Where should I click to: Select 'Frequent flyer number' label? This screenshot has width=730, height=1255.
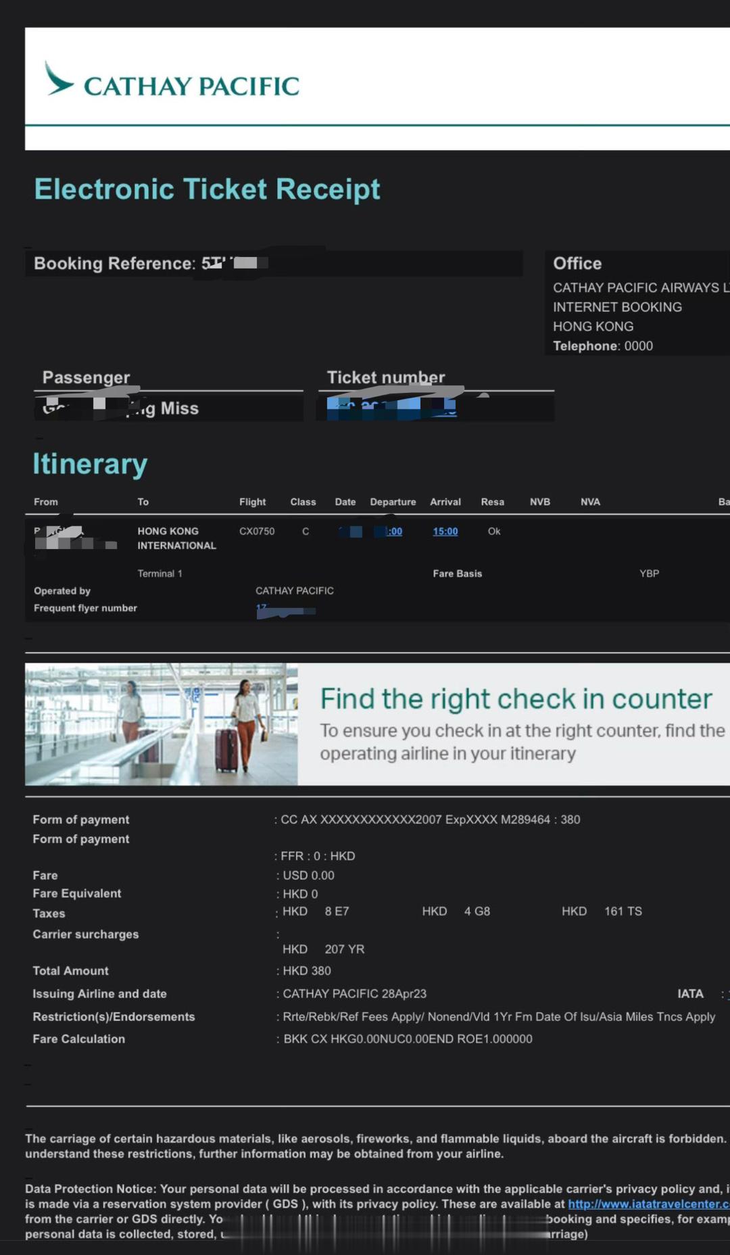click(85, 608)
